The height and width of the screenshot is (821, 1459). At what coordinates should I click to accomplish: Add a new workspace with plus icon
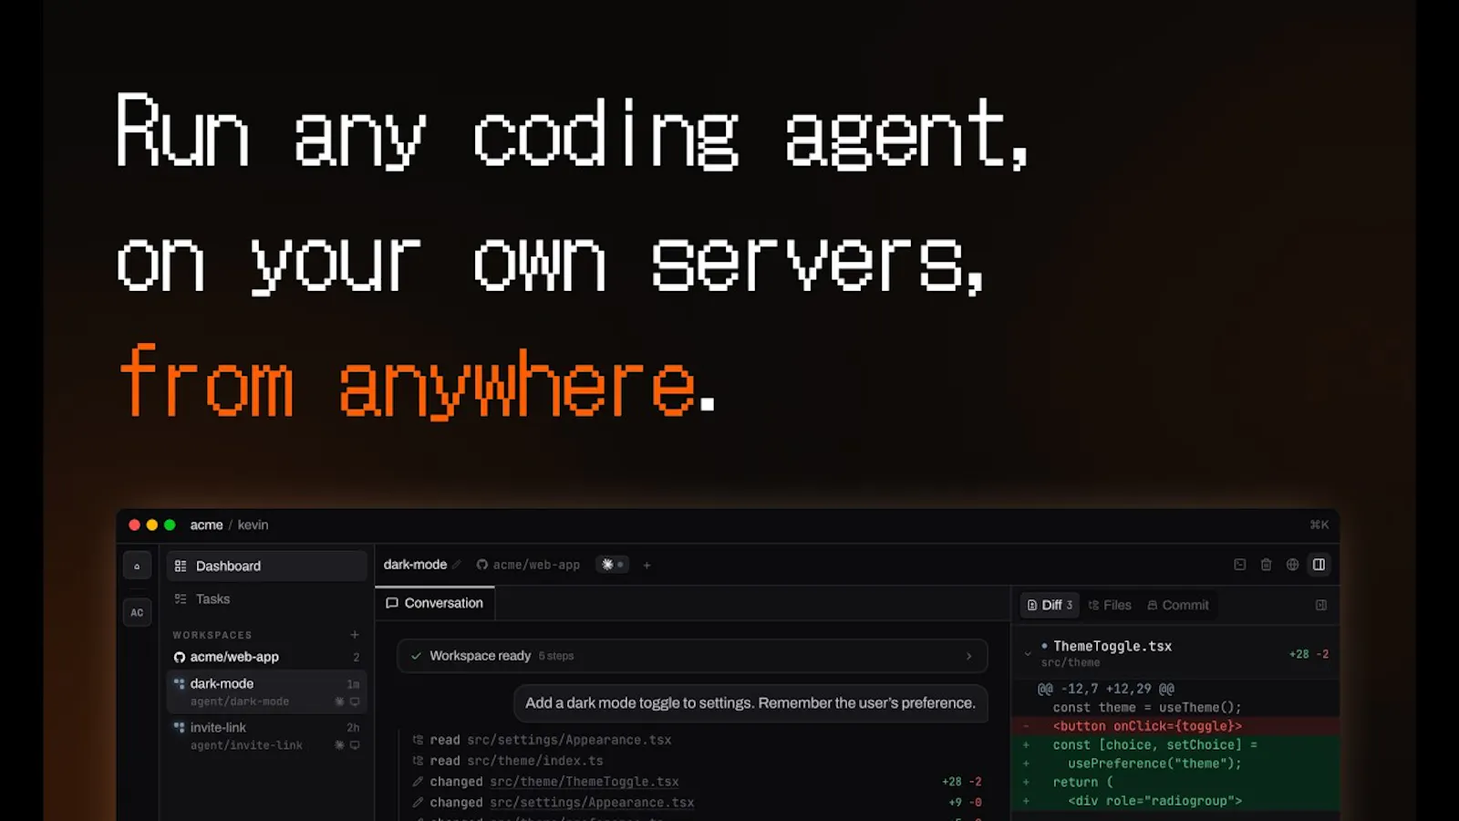355,635
